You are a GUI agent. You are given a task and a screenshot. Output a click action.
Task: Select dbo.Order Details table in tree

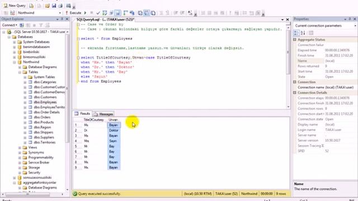pyautogui.click(x=46, y=112)
